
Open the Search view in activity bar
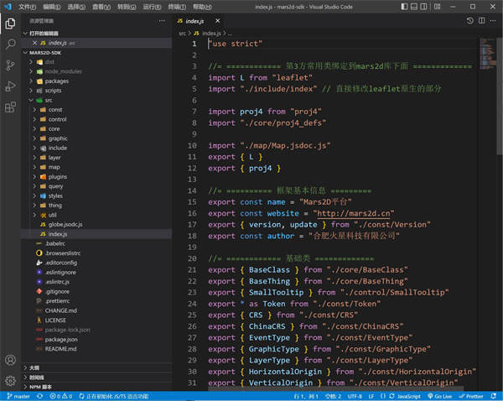pyautogui.click(x=10, y=43)
